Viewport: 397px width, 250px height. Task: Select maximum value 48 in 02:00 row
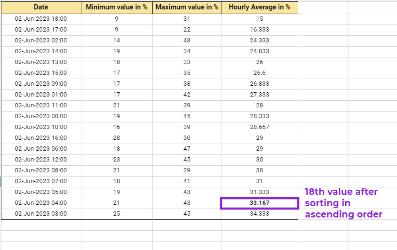[187, 40]
